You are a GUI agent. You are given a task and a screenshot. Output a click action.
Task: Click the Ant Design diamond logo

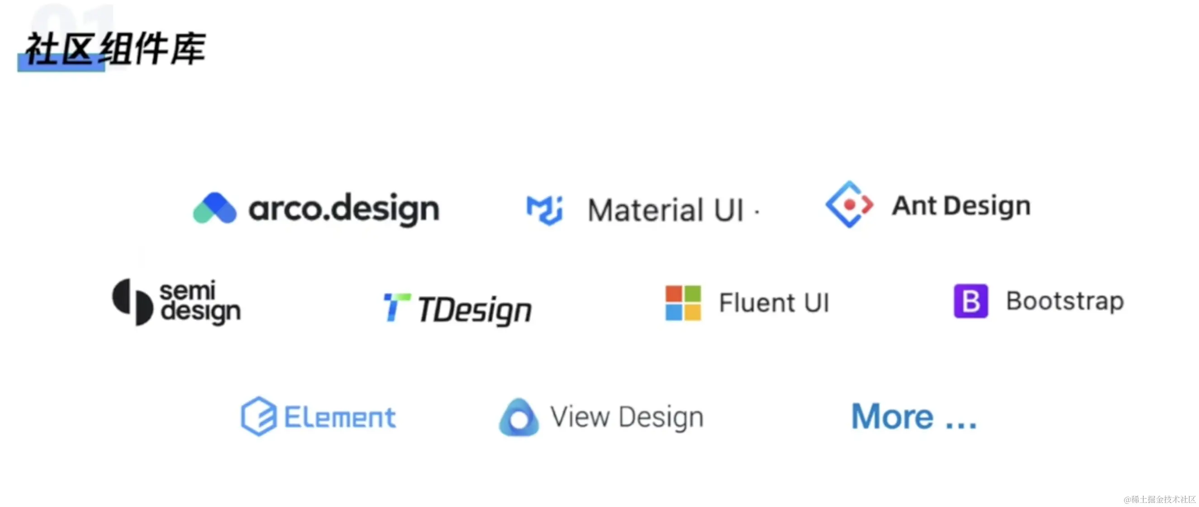point(849,204)
